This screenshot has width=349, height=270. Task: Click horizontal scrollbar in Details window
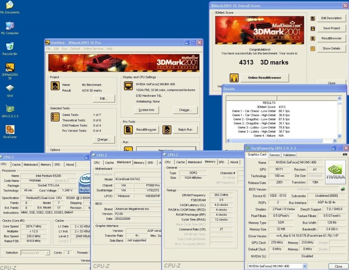click(x=277, y=141)
